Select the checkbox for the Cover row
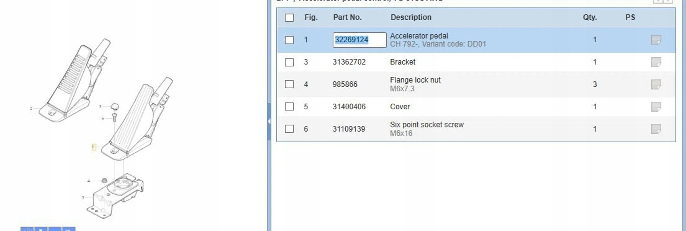 point(289,106)
